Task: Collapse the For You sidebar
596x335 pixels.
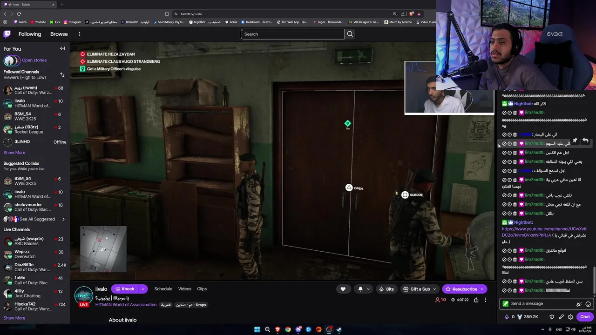Action: pos(62,48)
